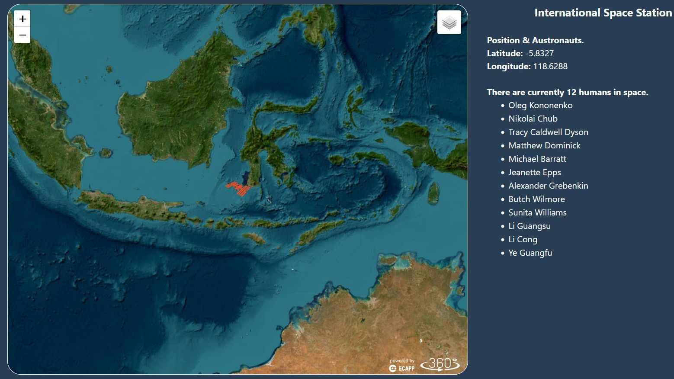
Task: Click Matthew Dominick's name
Action: pos(544,145)
